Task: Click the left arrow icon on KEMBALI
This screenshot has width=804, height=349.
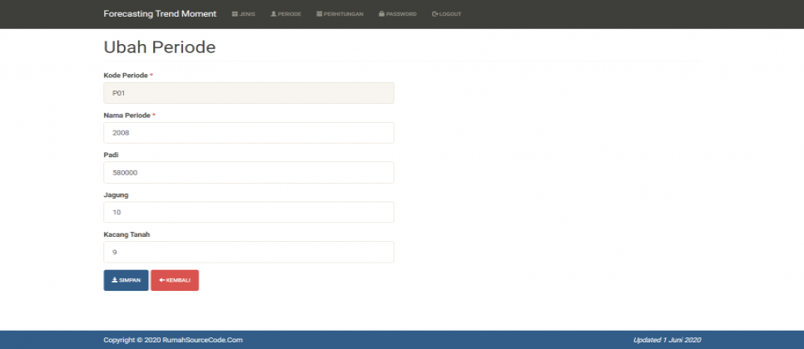Action: click(162, 280)
